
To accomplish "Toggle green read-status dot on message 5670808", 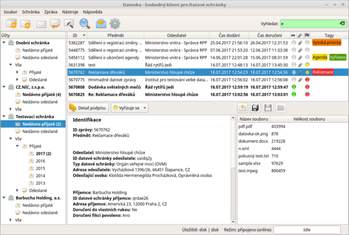I will click(294, 86).
